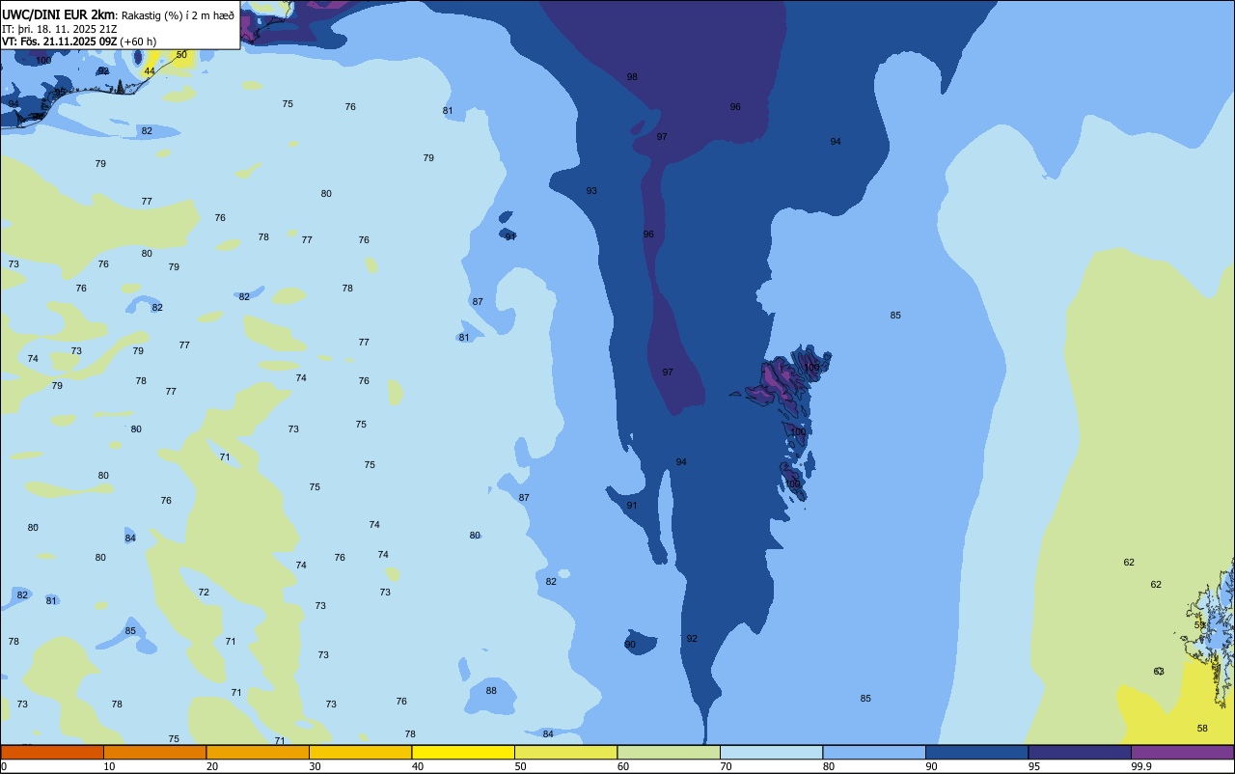The height and width of the screenshot is (774, 1235).
Task: Click the humidity value 88 on the map
Action: pos(491,691)
